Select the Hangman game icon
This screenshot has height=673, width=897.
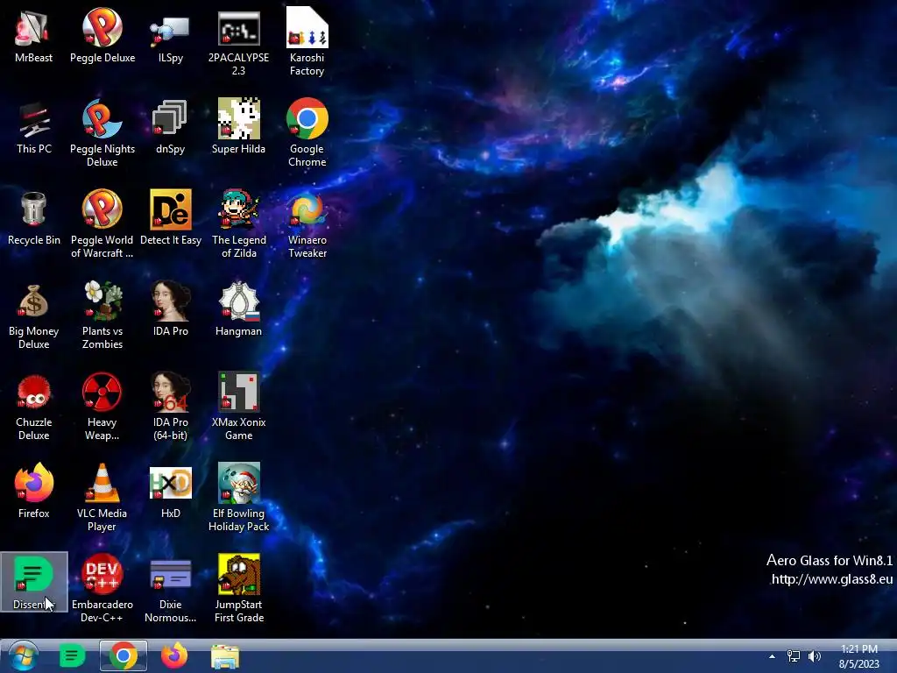(238, 309)
